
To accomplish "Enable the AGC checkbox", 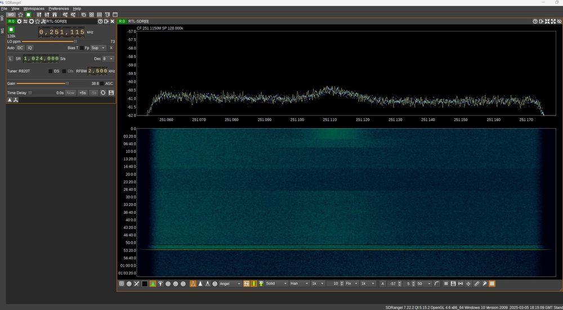I will point(102,83).
